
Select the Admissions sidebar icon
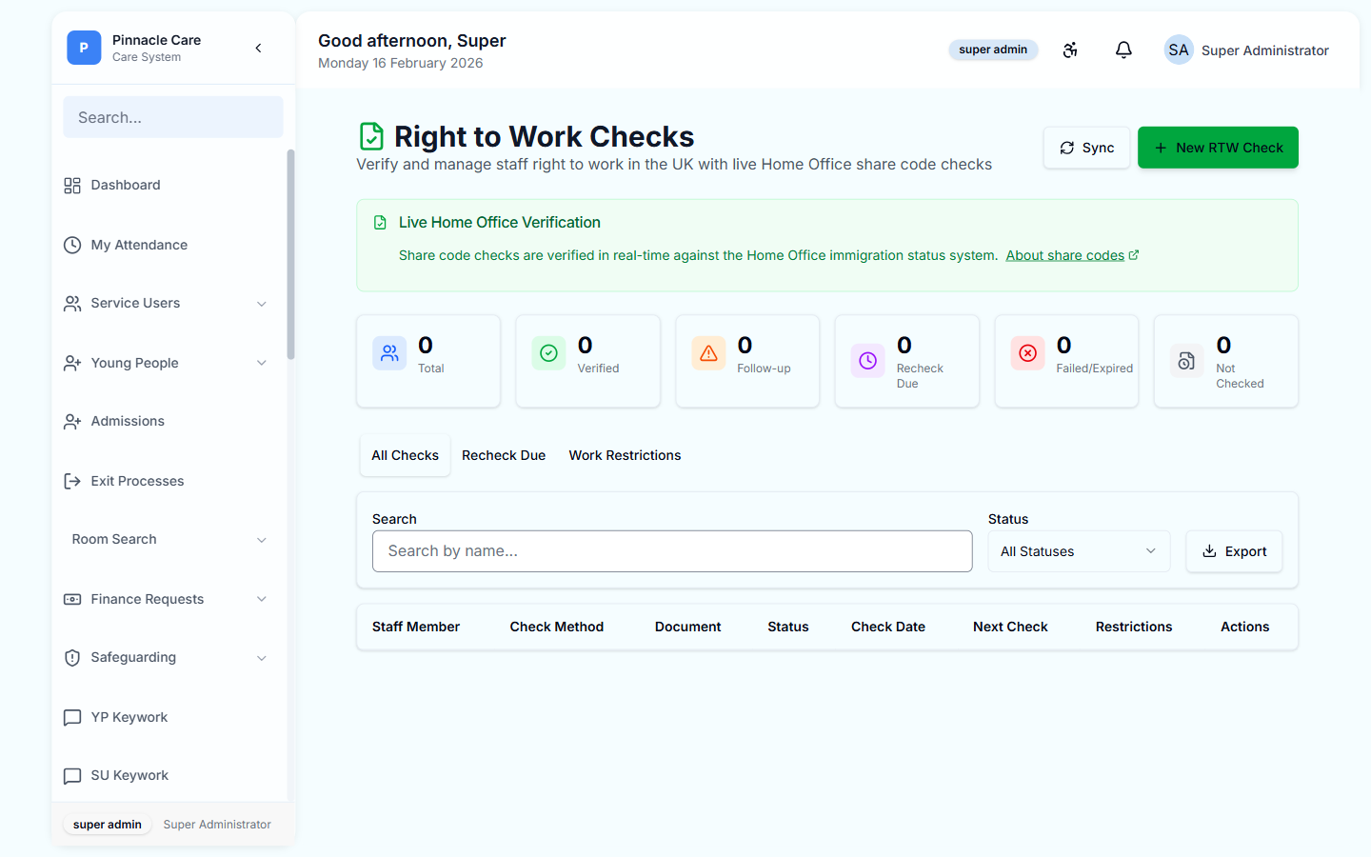click(71, 421)
